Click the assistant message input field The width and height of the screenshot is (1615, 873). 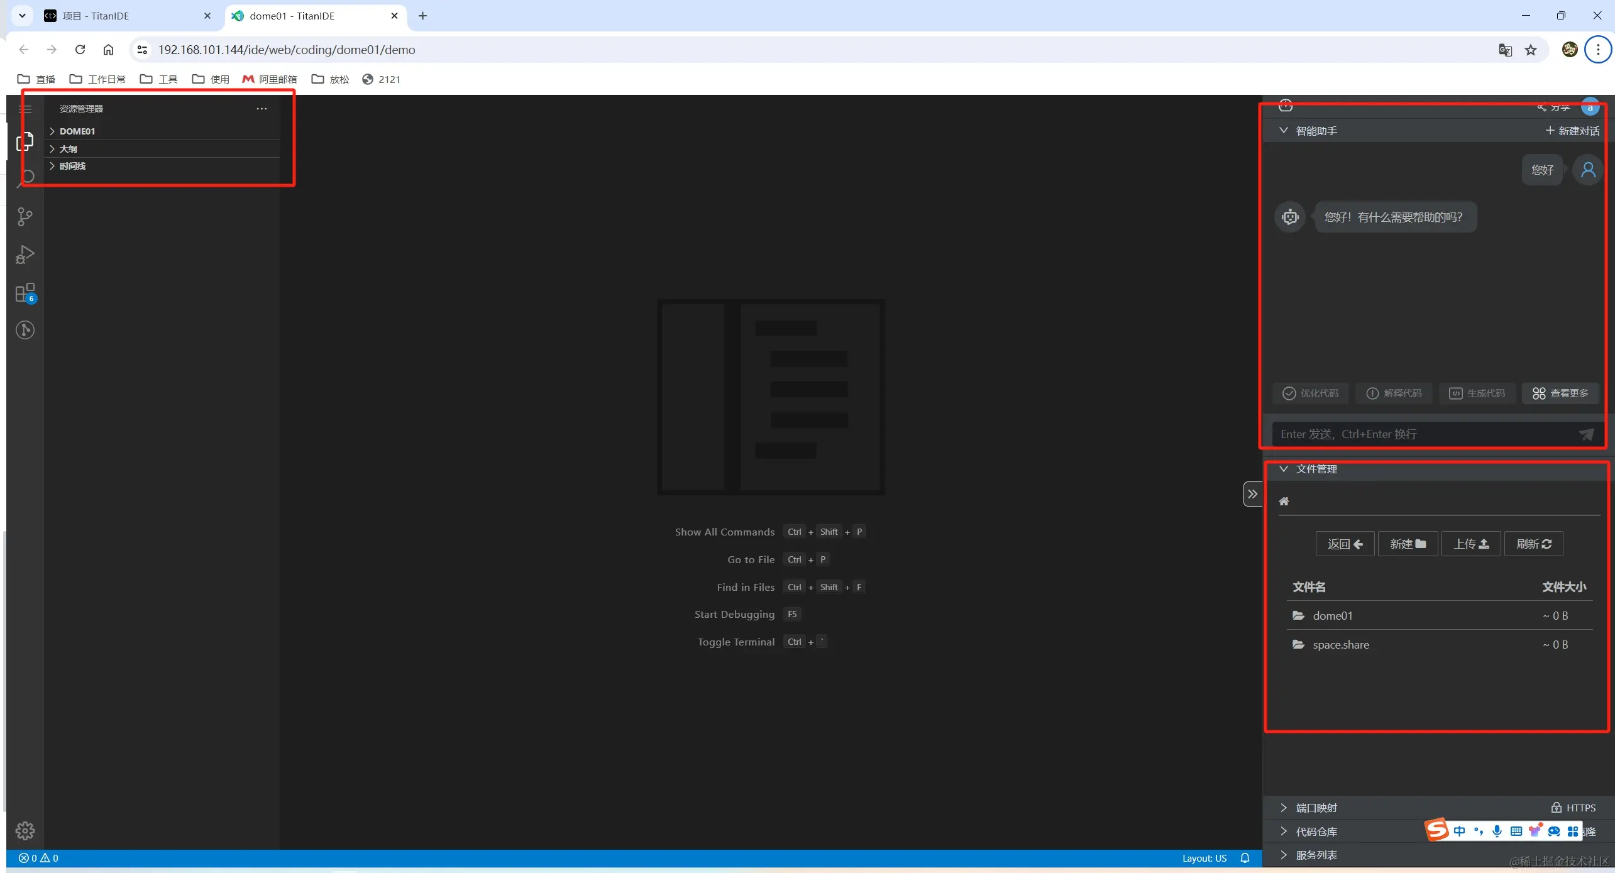point(1421,434)
